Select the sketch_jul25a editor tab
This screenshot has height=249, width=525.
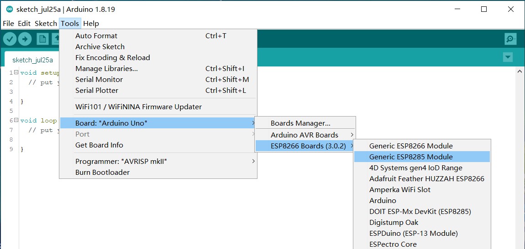point(32,60)
